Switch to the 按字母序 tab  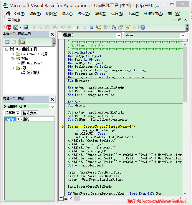click(12, 113)
